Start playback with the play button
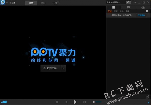The height and width of the screenshot is (105, 151). [75, 102]
